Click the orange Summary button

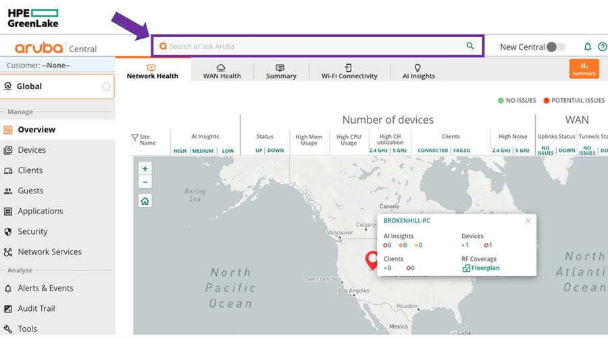584,69
